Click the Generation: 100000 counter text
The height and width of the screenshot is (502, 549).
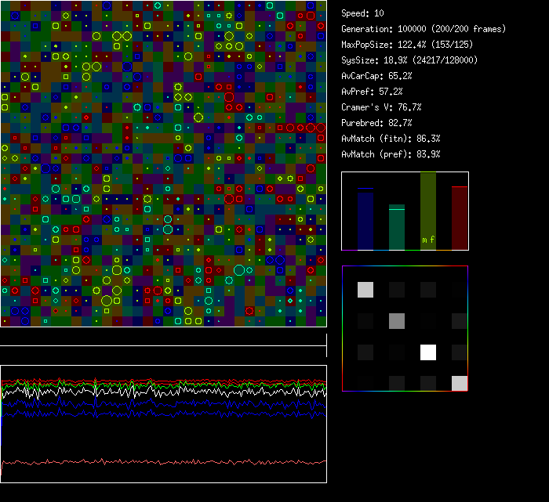coord(424,29)
